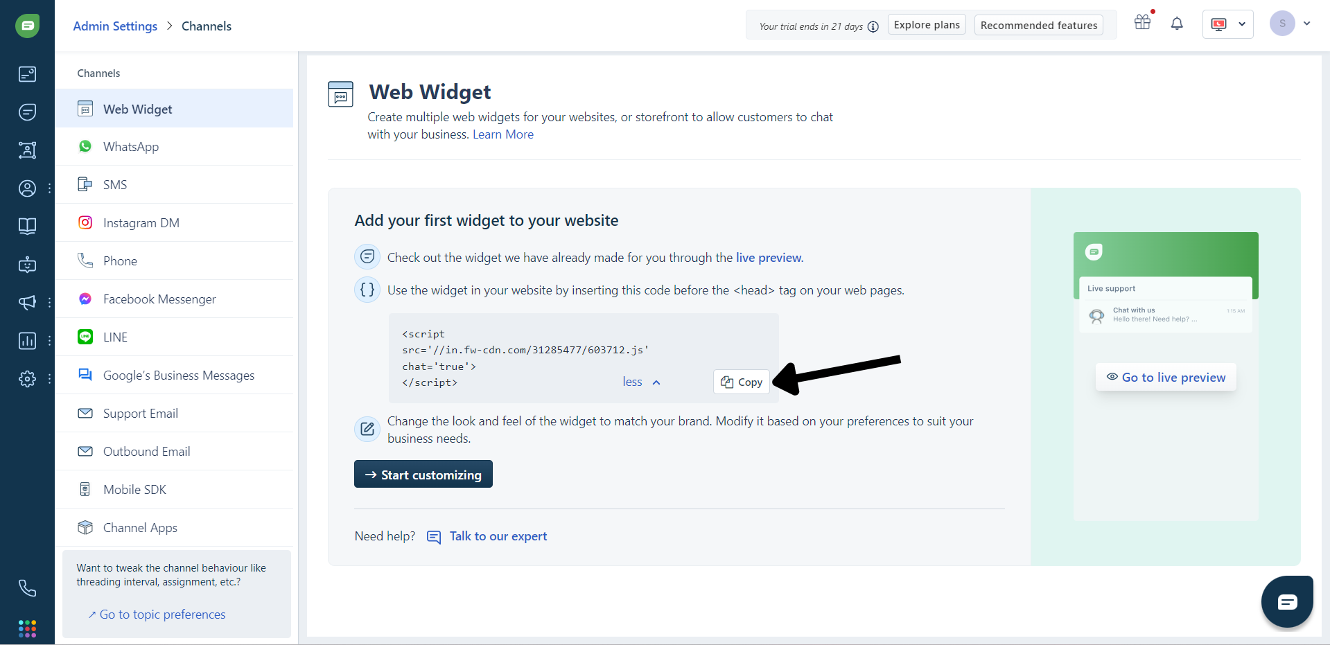The image size is (1330, 645).
Task: Click the Channels breadcrumb text
Action: pyautogui.click(x=207, y=26)
